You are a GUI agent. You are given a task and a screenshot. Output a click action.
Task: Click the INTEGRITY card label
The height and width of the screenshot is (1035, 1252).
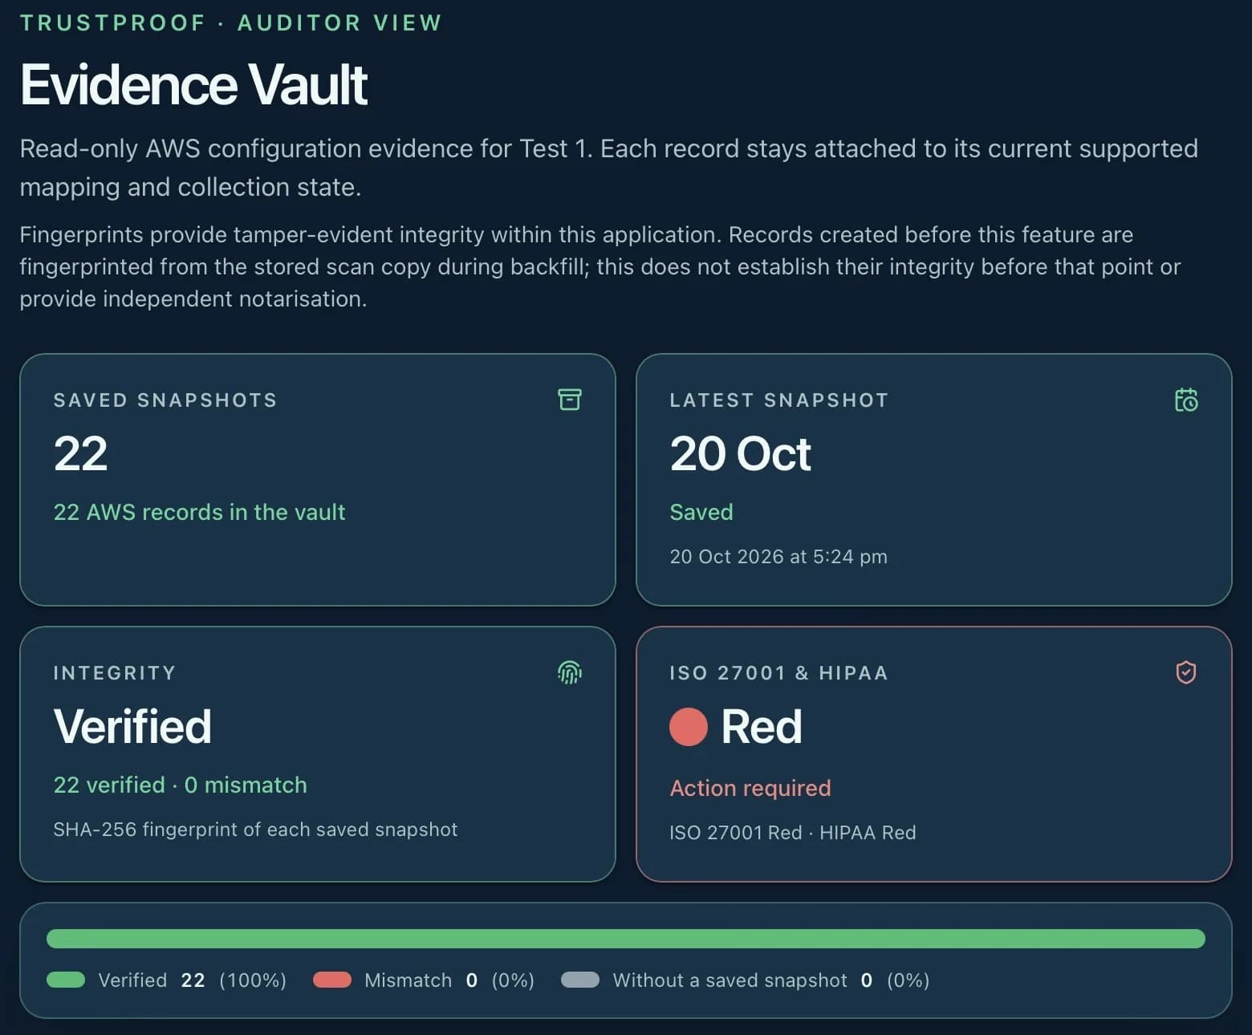(115, 673)
